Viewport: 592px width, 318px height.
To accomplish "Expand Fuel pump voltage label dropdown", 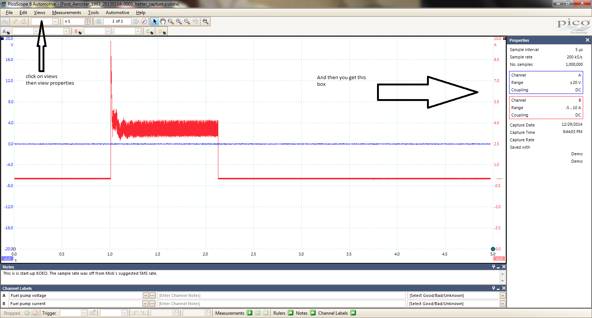I will [x=145, y=295].
